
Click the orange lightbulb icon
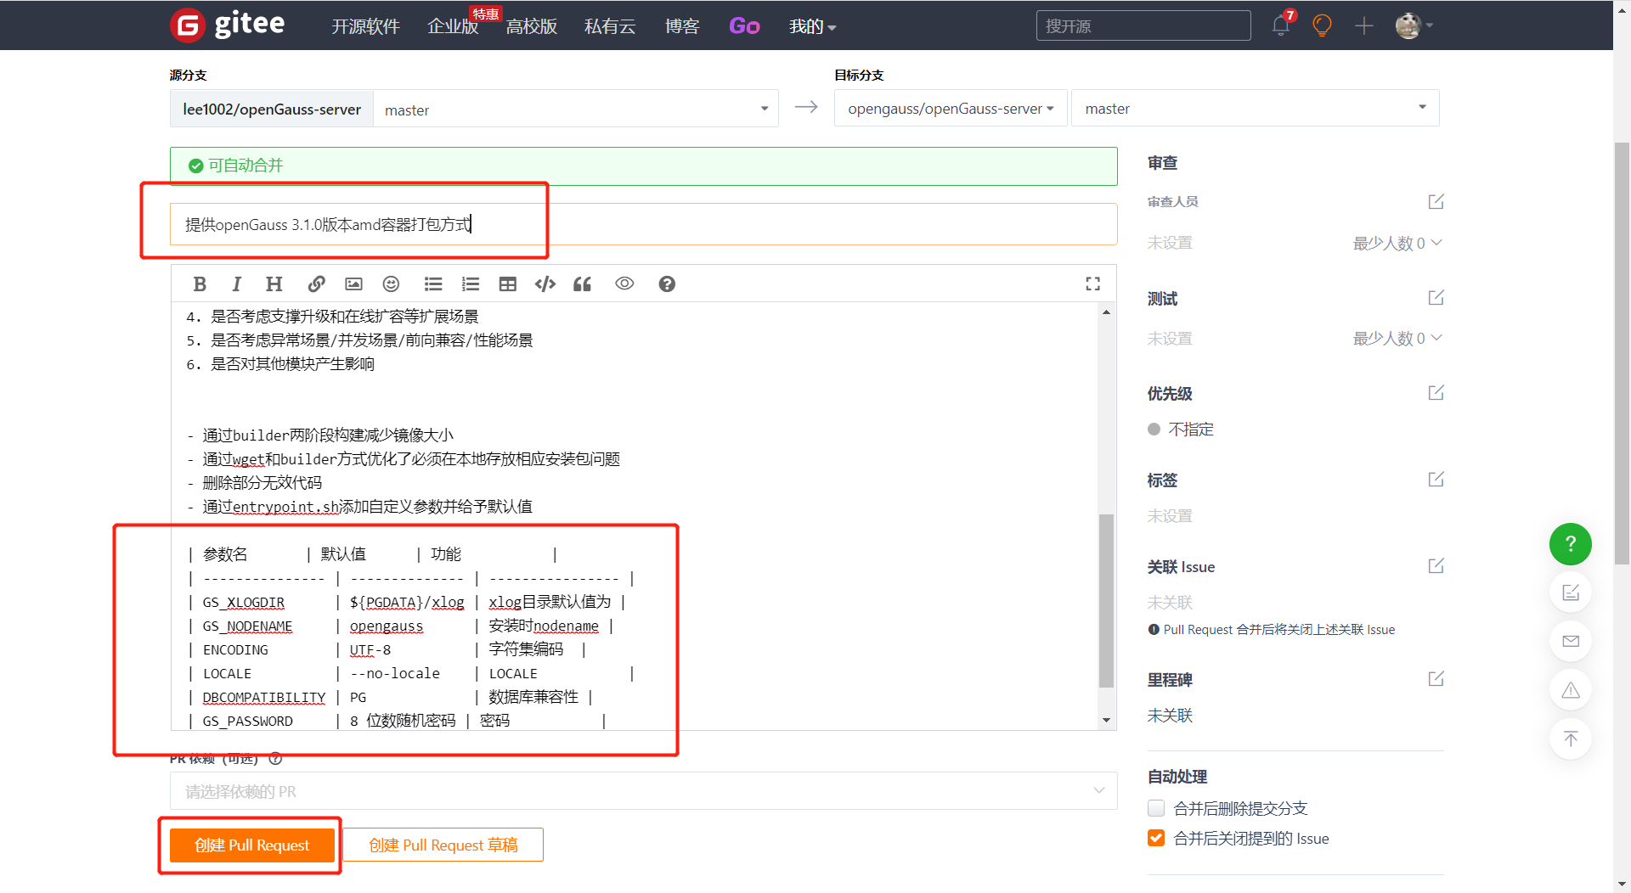tap(1322, 25)
